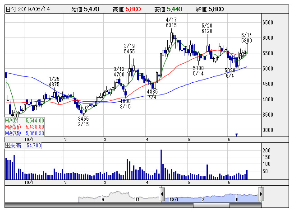This screenshot has height=212, width=294.
Task: Click the 3455 2/15 low annotation
Action: tap(83, 122)
